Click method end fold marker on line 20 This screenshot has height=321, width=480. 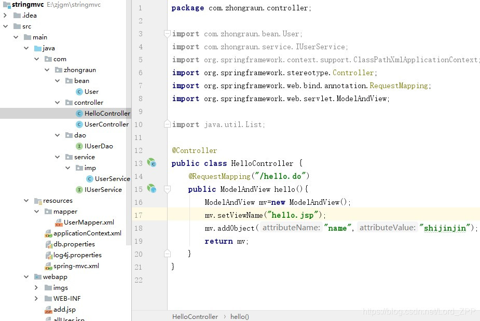(x=167, y=254)
